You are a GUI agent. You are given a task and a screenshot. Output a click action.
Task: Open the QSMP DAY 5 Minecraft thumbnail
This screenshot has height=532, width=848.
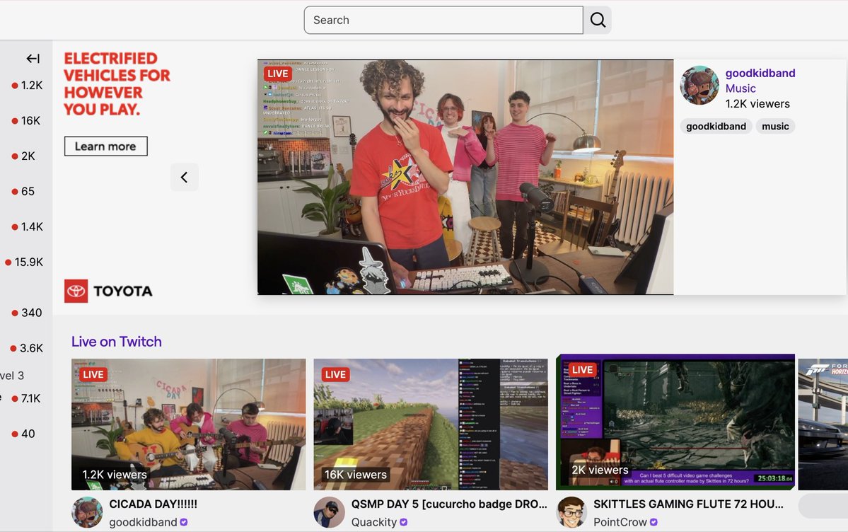pyautogui.click(x=431, y=424)
